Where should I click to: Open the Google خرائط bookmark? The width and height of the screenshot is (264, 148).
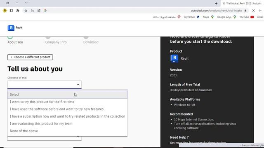226,17
